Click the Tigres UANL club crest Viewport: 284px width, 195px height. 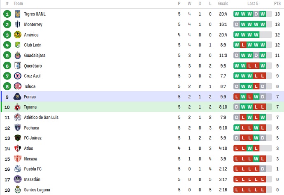(x=18, y=14)
